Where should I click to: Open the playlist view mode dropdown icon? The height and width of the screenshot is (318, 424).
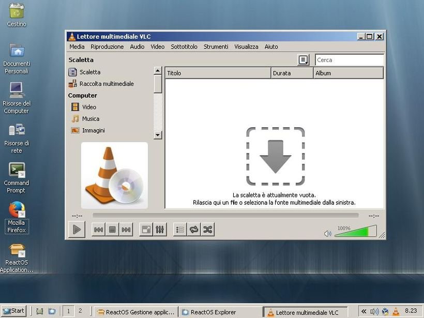point(304,60)
